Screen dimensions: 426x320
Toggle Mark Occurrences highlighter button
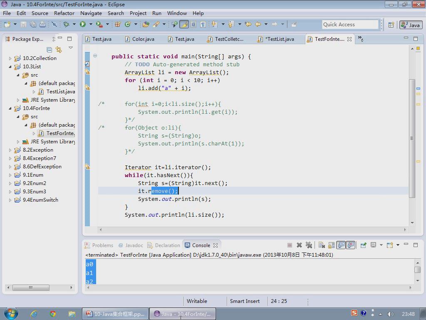coord(184,25)
